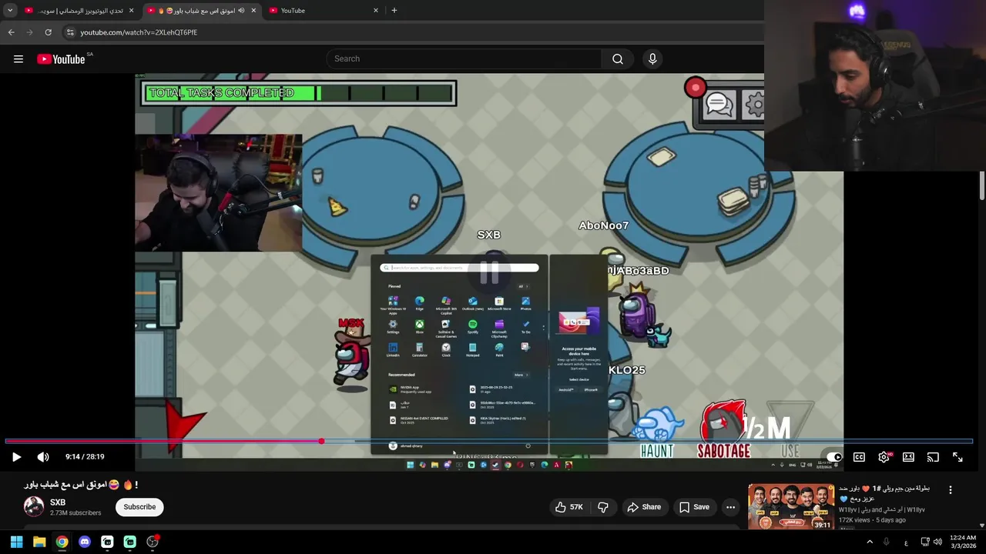Open the W1llyv channel link

[x=882, y=509]
